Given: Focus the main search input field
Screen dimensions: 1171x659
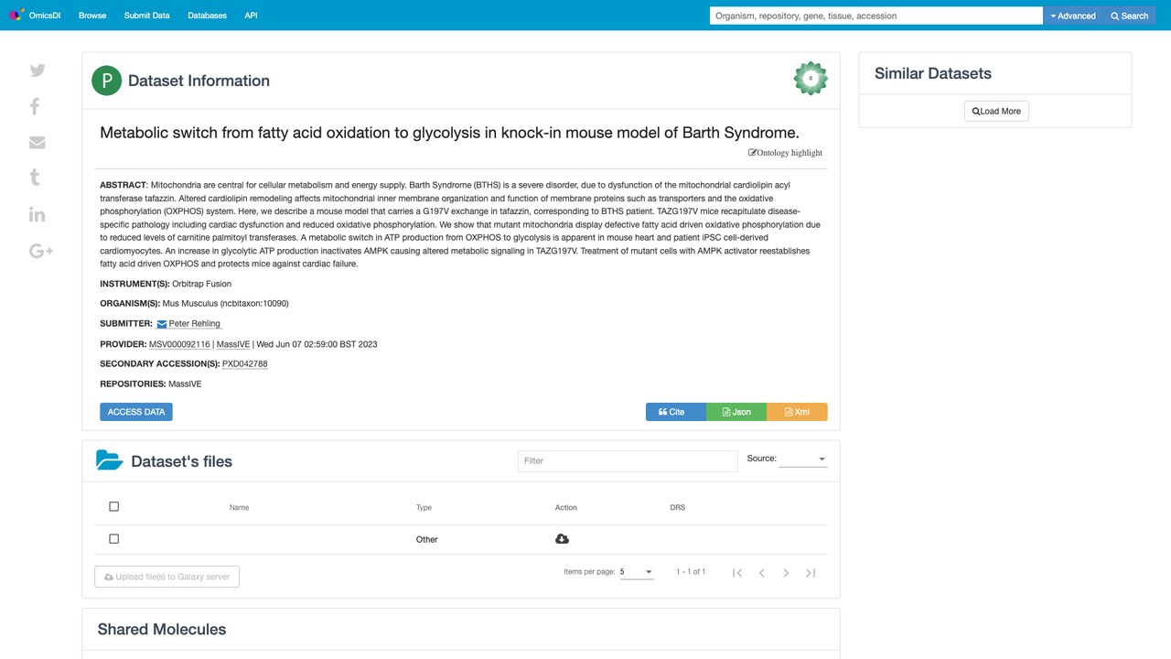Looking at the screenshot, I should tap(876, 16).
